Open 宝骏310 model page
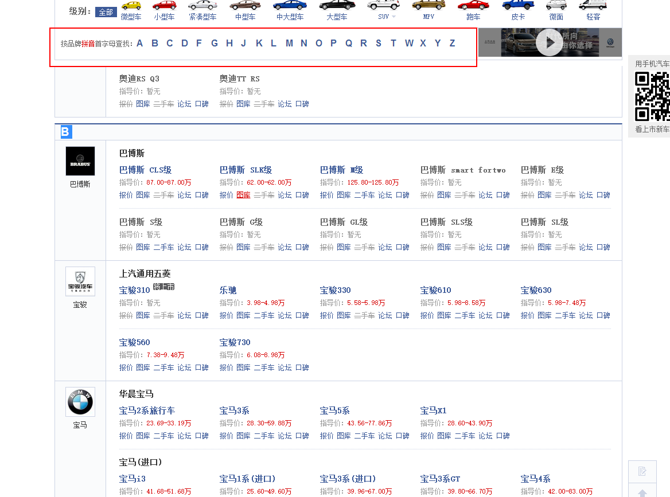This screenshot has height=497, width=670. click(135, 290)
